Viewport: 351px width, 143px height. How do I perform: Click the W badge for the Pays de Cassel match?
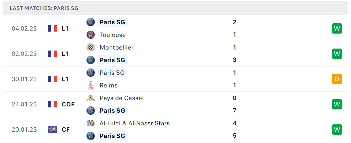pos(337,104)
